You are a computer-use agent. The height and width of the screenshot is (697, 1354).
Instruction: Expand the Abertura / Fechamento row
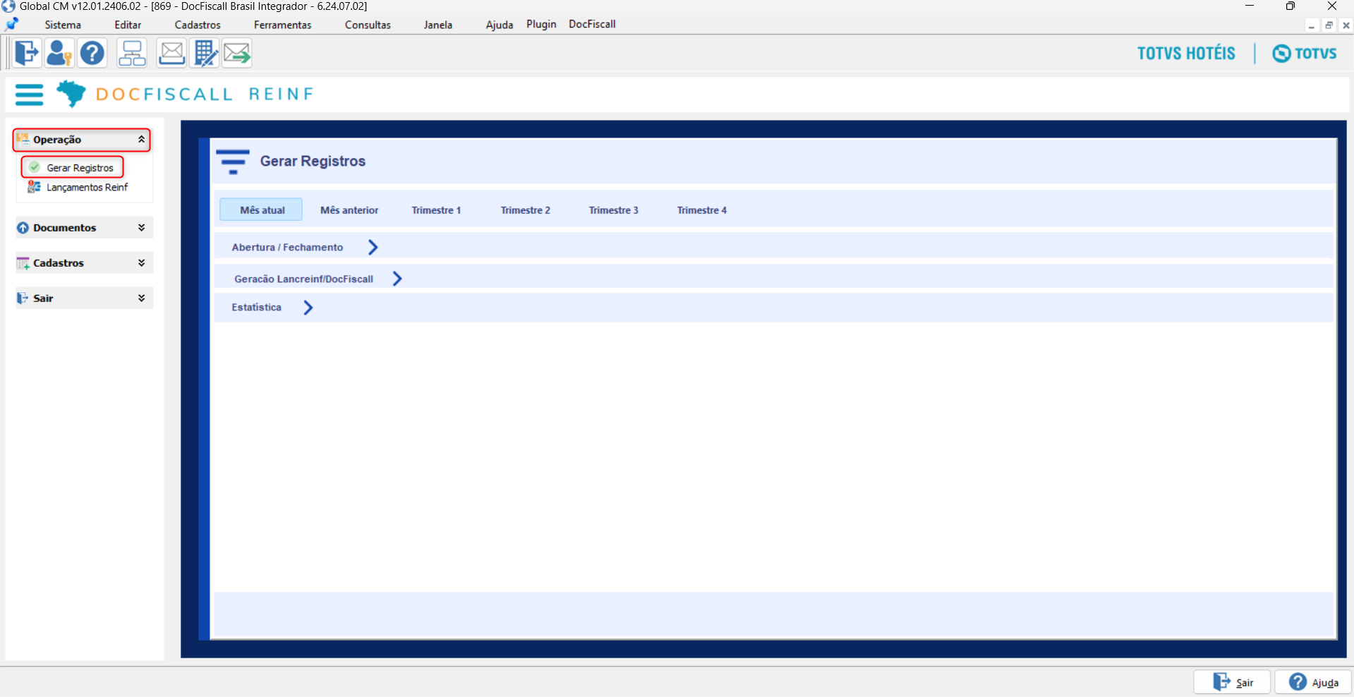point(373,248)
